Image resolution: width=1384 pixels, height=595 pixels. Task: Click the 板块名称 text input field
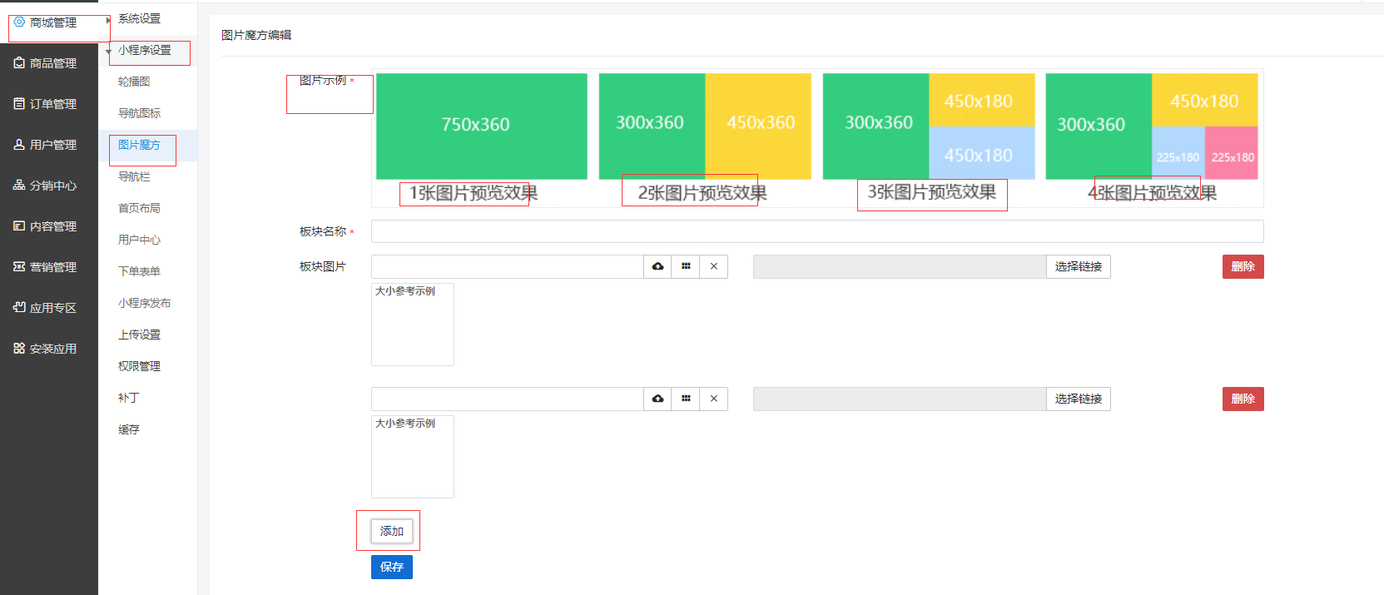click(x=816, y=231)
